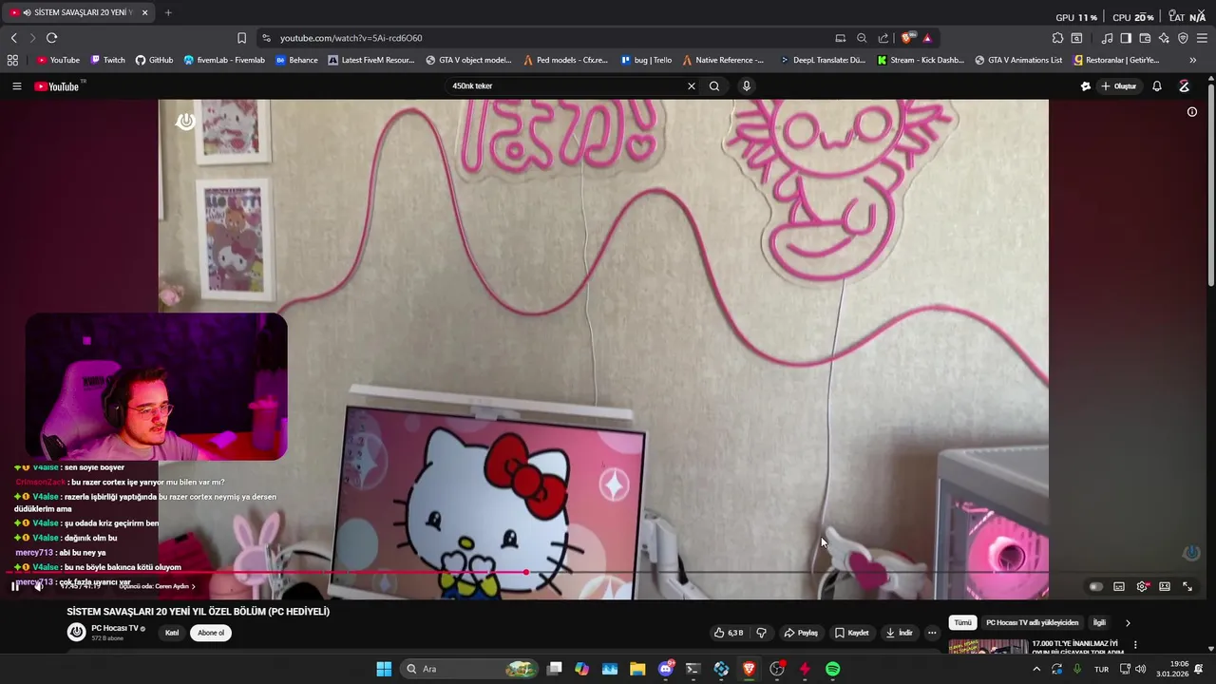Open the browser extensions puzzle icon
1216x684 pixels.
tap(1057, 38)
